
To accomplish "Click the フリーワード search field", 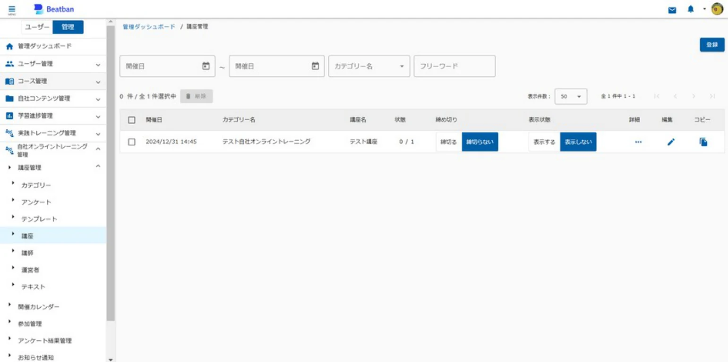I will pyautogui.click(x=454, y=66).
